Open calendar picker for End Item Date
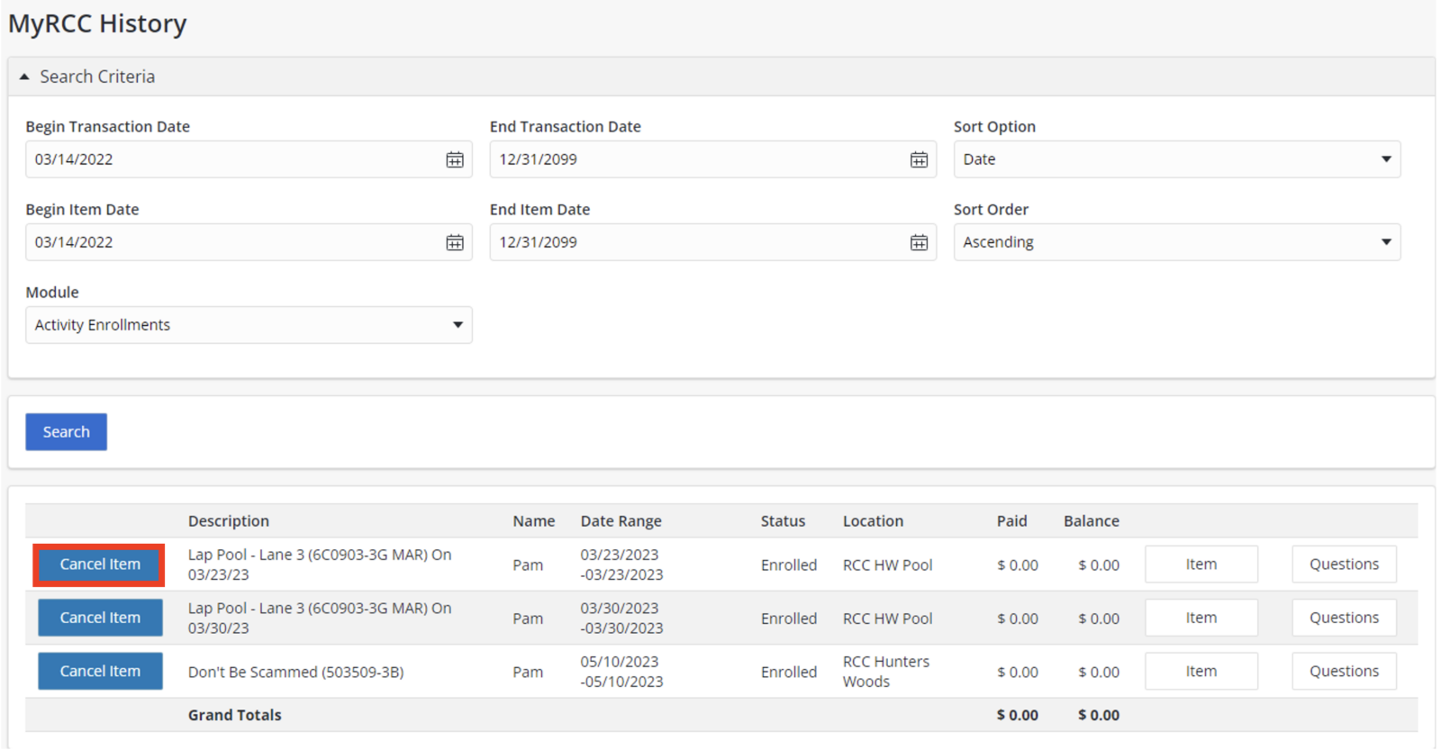The height and width of the screenshot is (750, 1441). (919, 242)
